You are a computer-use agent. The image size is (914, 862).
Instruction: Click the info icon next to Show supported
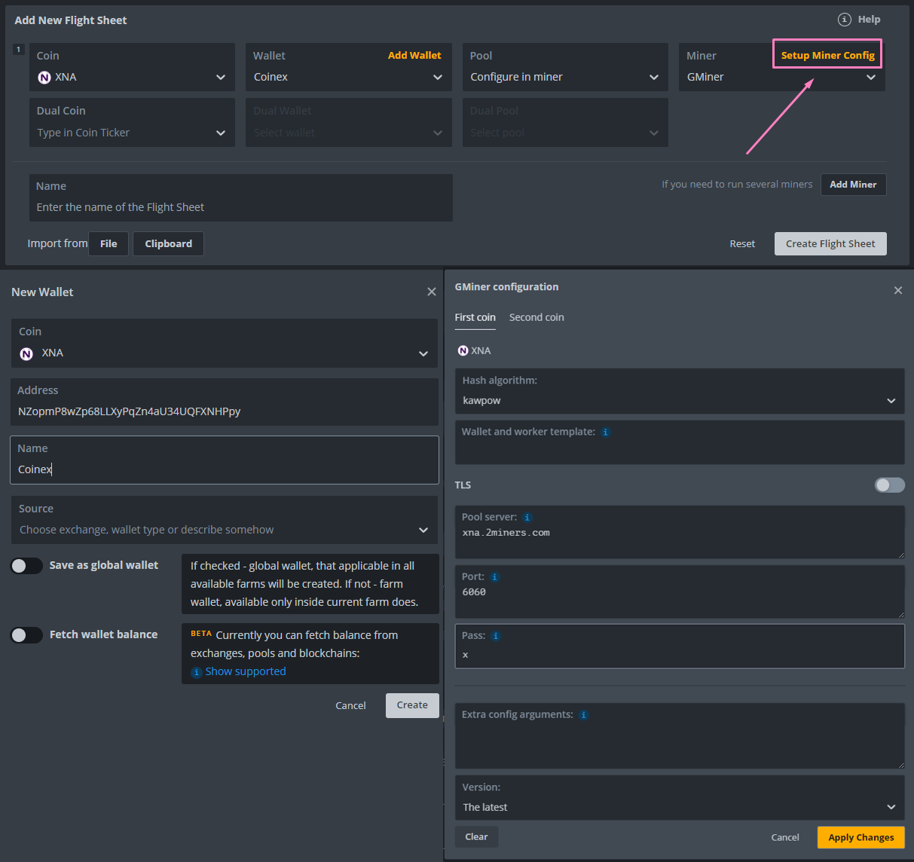click(x=196, y=671)
